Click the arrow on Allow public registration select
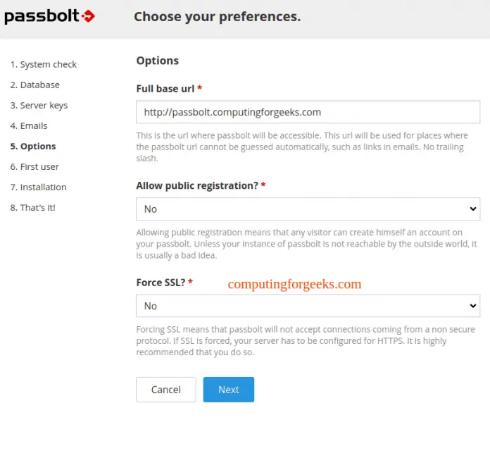The image size is (490, 451). pos(472,209)
